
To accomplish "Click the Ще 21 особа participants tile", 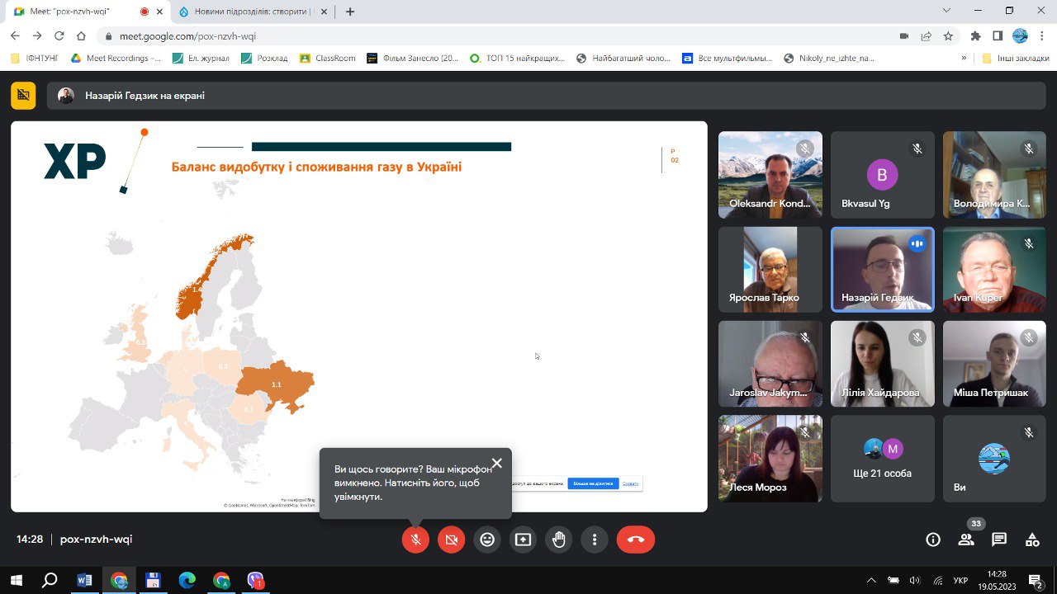I will (x=882, y=459).
